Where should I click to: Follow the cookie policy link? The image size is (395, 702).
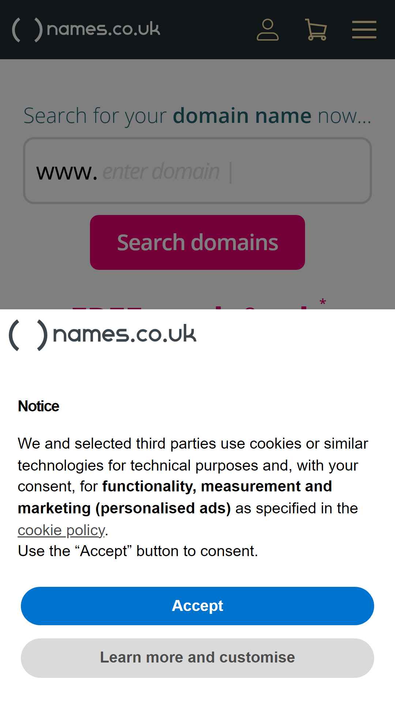coord(61,530)
